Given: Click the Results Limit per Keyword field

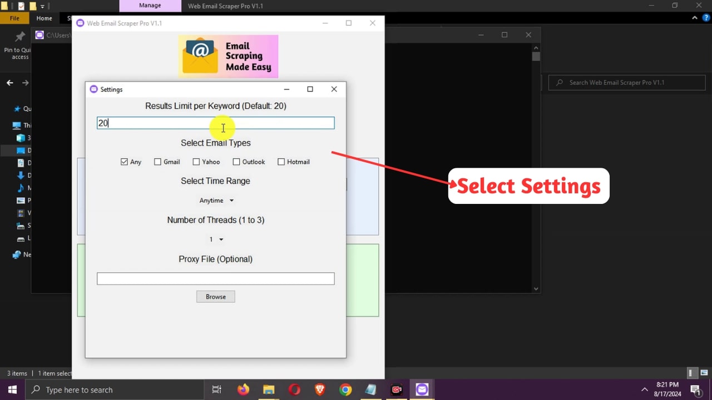Looking at the screenshot, I should 216,123.
